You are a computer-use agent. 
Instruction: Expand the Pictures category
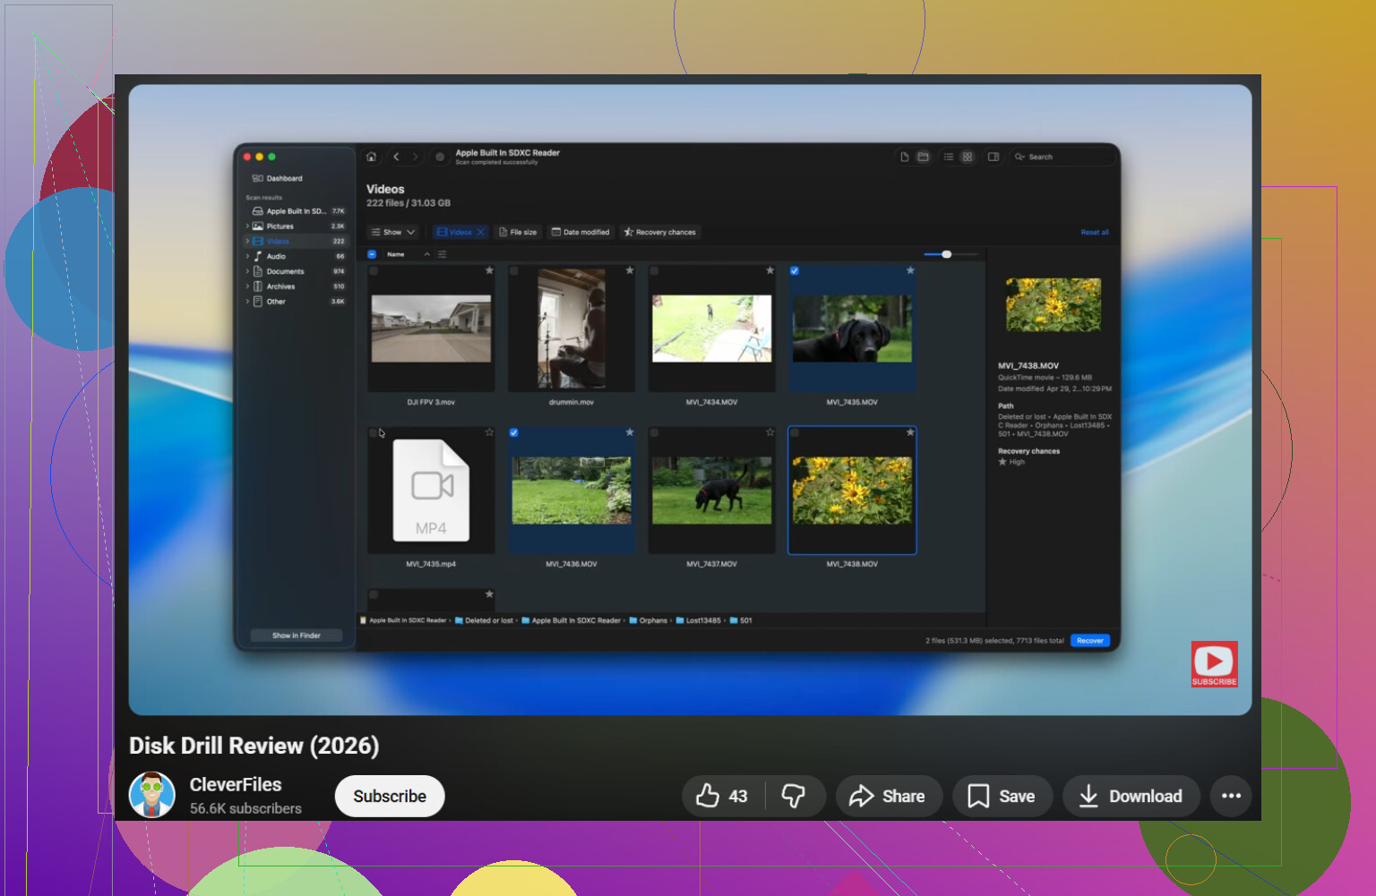[247, 226]
